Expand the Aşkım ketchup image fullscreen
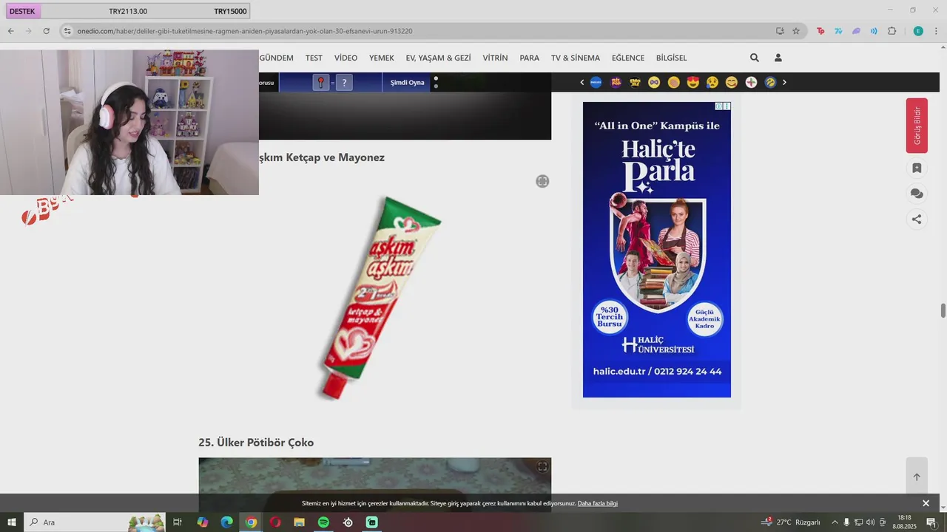The image size is (947, 532). pyautogui.click(x=542, y=181)
